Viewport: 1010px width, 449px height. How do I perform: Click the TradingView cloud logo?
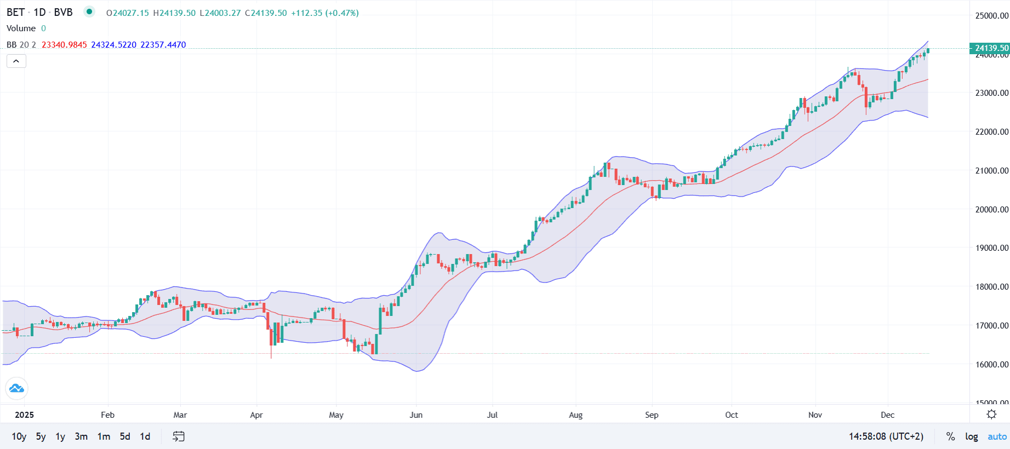[x=16, y=388]
